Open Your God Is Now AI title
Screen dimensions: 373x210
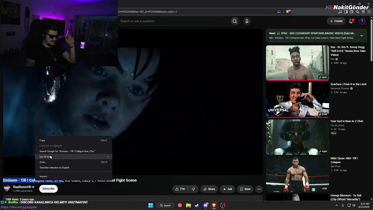pos(347,121)
